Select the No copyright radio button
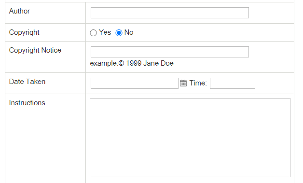Screen dimensions: 303x183 click(x=119, y=33)
